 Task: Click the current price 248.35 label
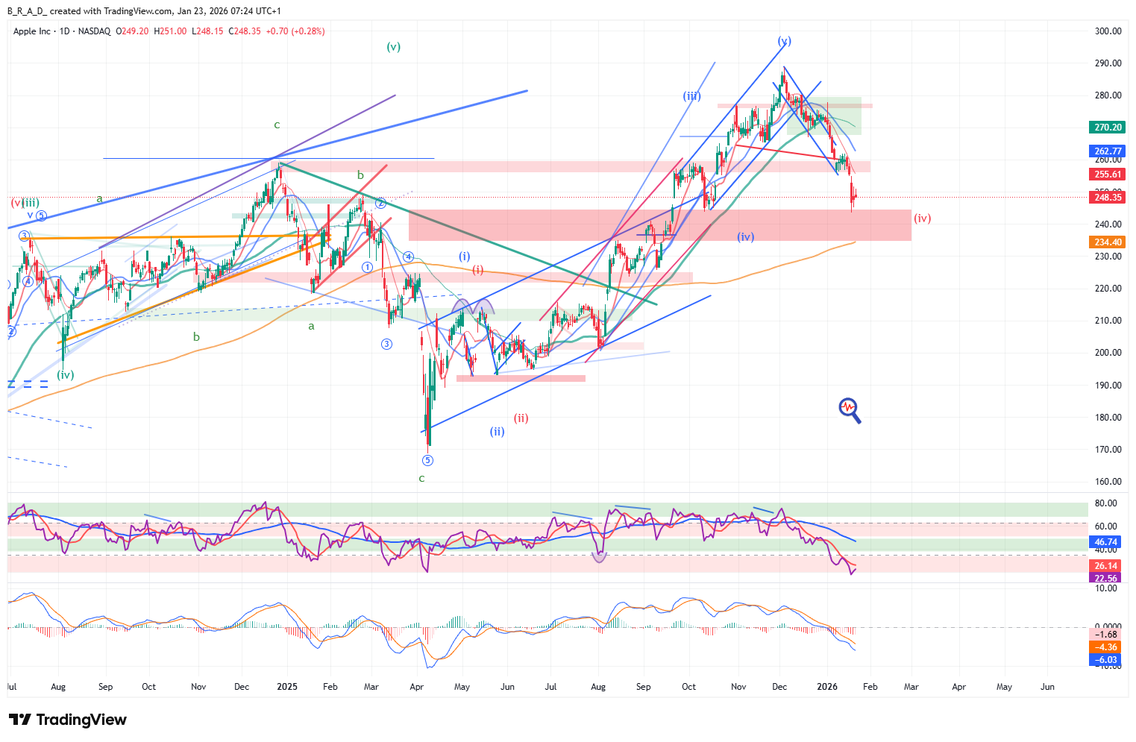click(1108, 198)
